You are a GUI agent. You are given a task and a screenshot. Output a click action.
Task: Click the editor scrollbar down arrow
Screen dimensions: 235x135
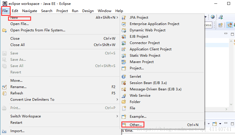pyautogui.click(x=231, y=104)
